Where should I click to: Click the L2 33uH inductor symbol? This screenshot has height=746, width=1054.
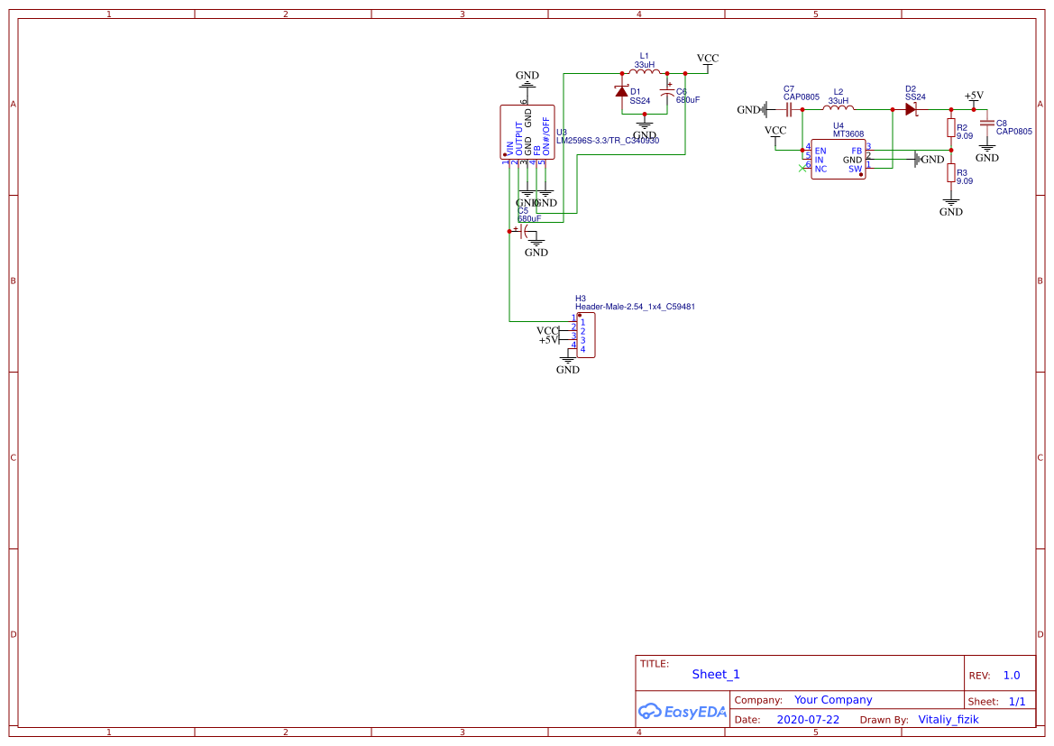pos(838,109)
